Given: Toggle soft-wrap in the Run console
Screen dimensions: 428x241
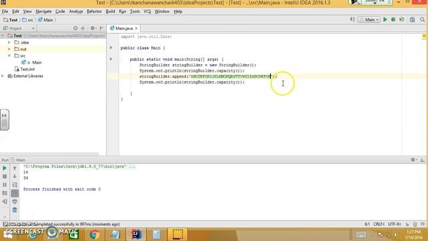Looking at the screenshot, I should [x=15, y=185].
